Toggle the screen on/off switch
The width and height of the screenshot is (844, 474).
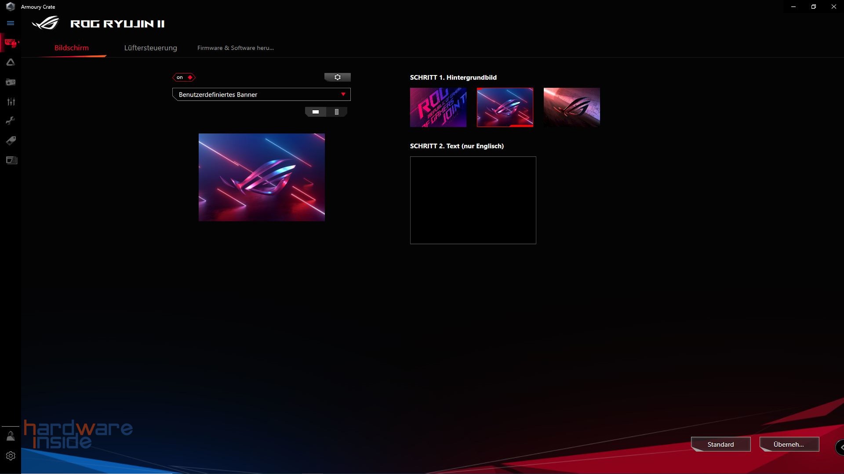(184, 77)
